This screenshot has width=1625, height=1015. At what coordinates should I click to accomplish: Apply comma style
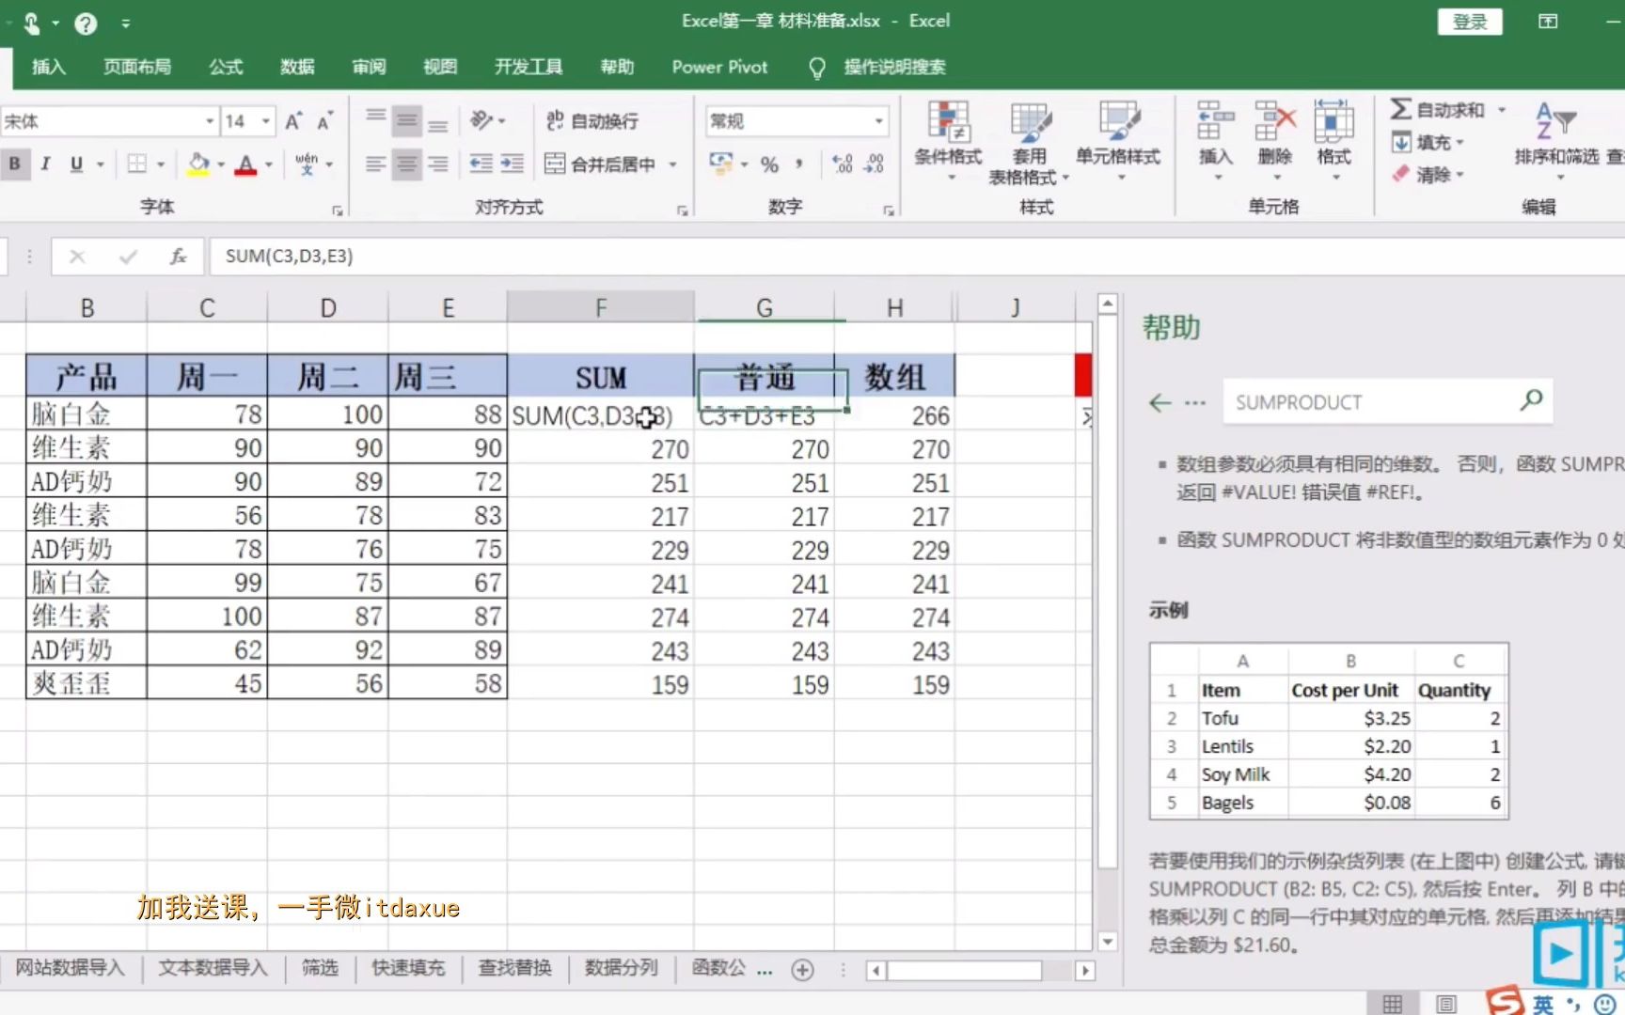(799, 164)
